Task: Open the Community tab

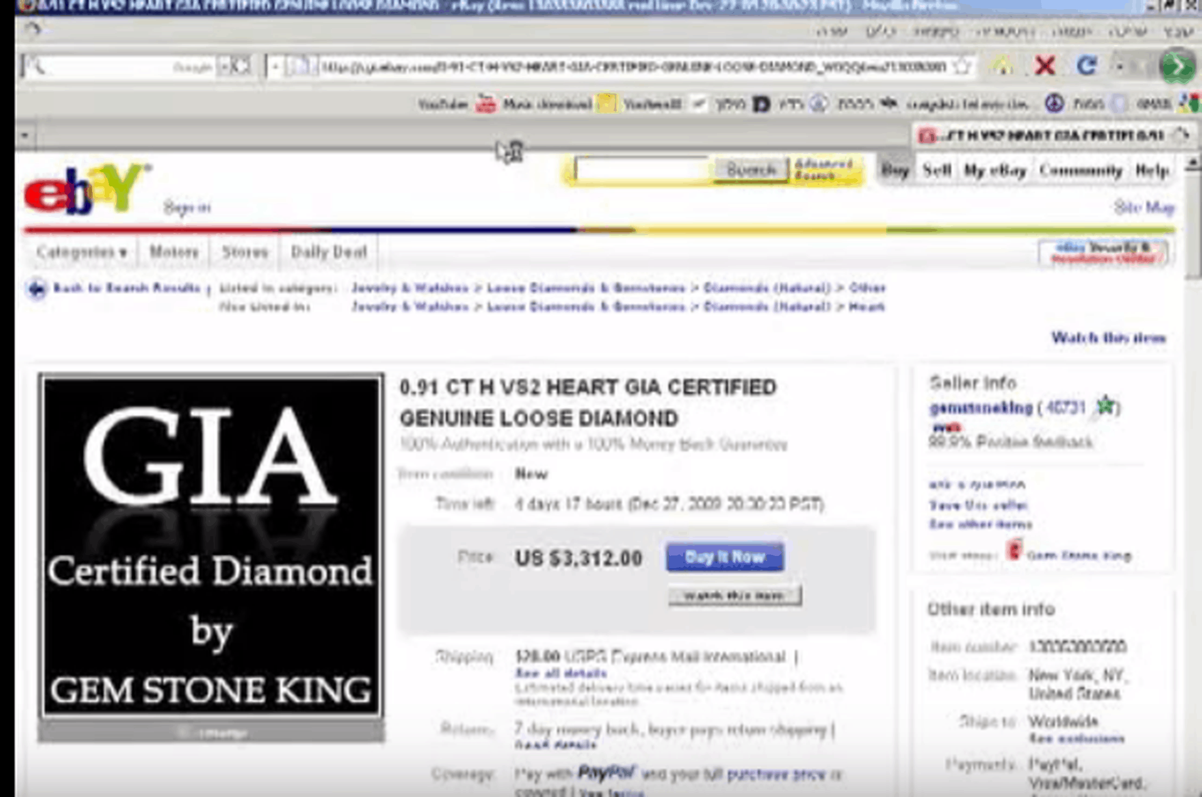Action: coord(1080,171)
